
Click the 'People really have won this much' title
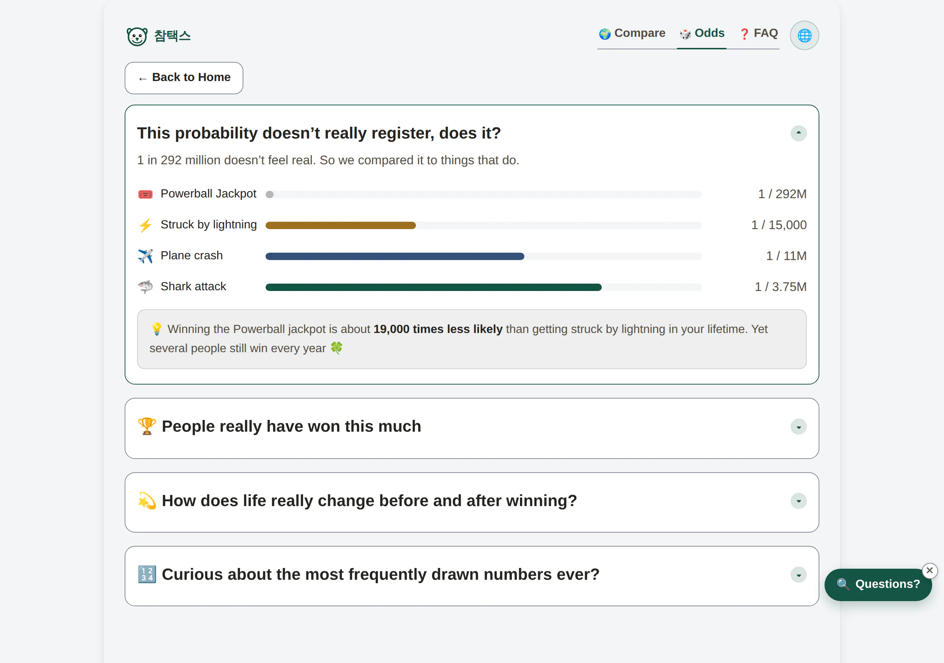tap(291, 427)
